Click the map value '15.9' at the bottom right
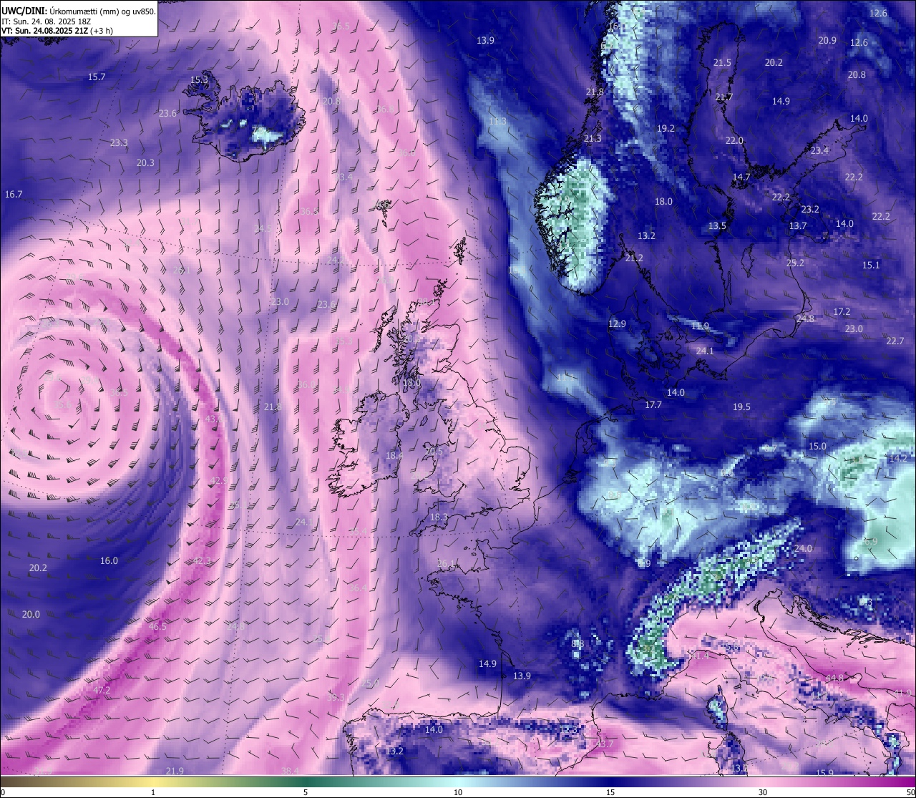 [824, 772]
